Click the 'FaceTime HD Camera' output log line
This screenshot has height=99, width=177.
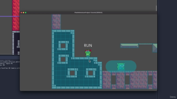pos(10,68)
